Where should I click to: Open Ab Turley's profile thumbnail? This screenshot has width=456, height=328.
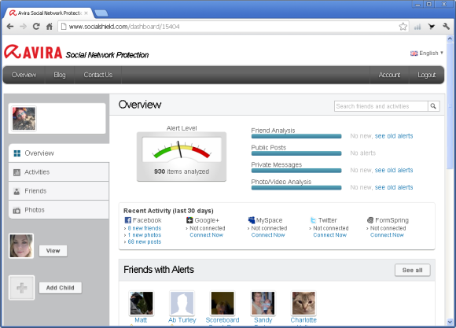[x=182, y=303]
